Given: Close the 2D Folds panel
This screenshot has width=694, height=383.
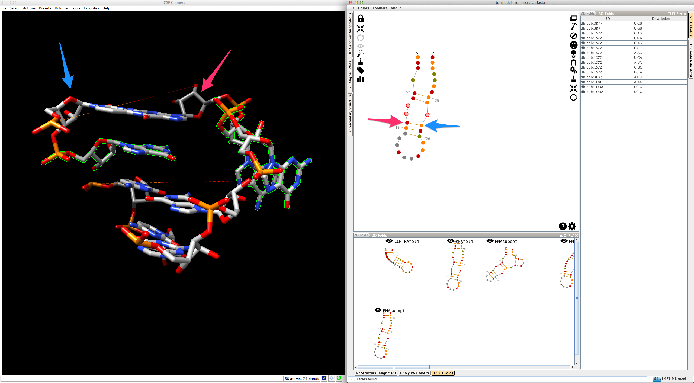Looking at the screenshot, I should 577,235.
